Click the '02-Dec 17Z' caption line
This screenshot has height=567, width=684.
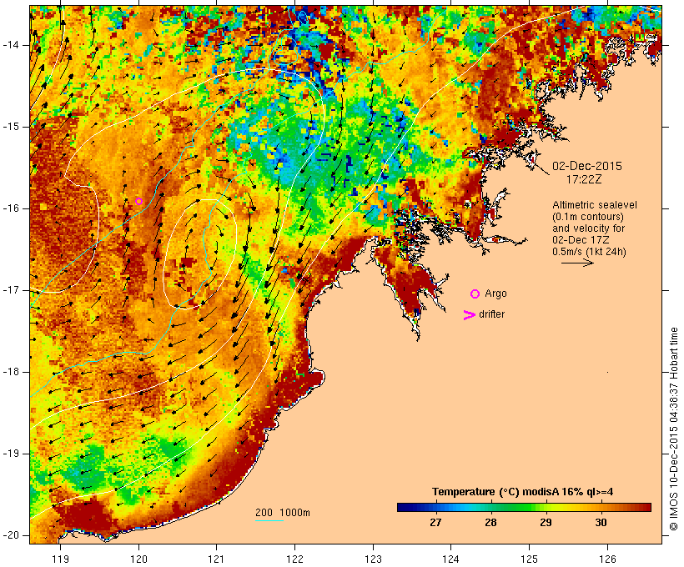click(581, 240)
